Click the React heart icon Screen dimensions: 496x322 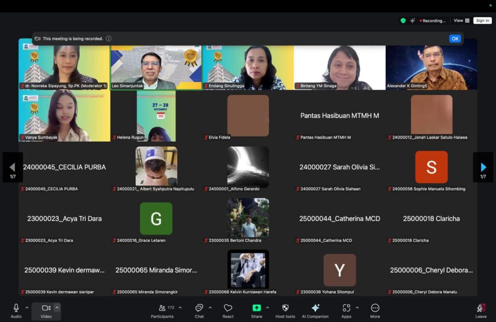228,310
